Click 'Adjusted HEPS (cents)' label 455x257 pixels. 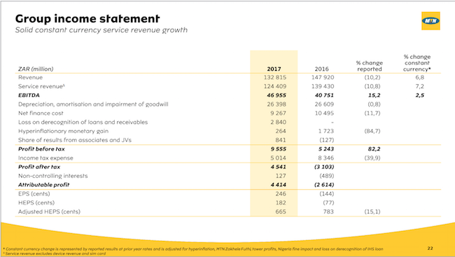[x=49, y=211]
